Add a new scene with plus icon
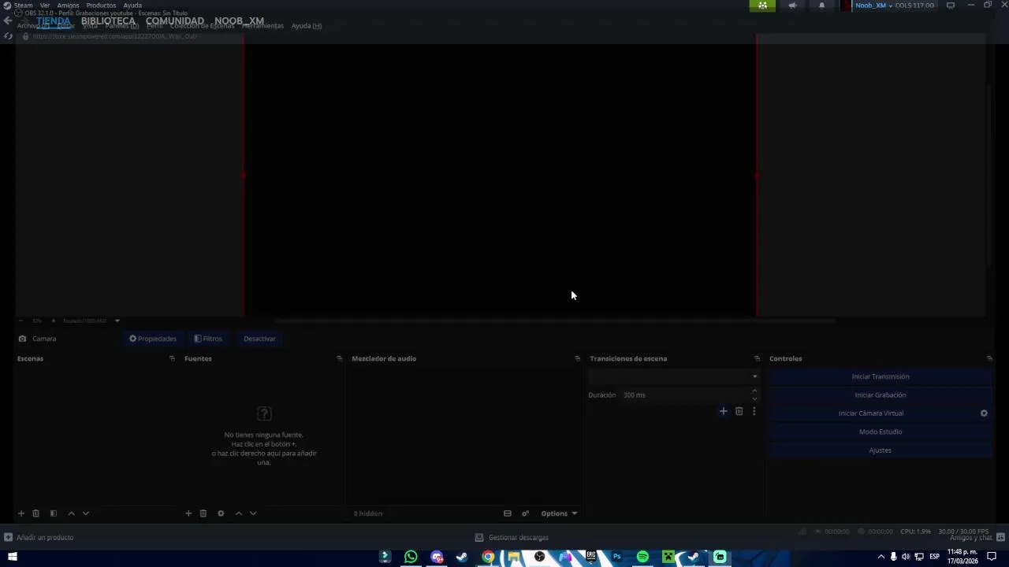This screenshot has height=567, width=1009. pos(21,513)
